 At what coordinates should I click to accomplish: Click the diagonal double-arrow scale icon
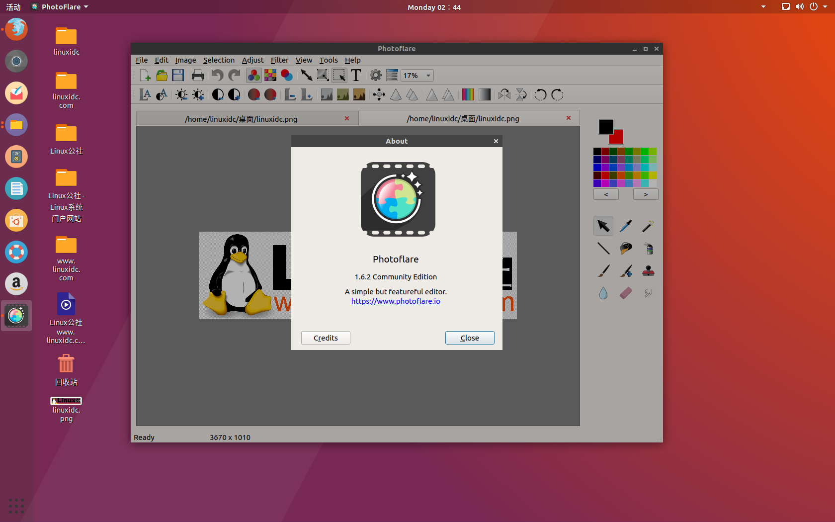(x=307, y=75)
